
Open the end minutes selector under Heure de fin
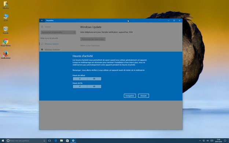[94, 86]
